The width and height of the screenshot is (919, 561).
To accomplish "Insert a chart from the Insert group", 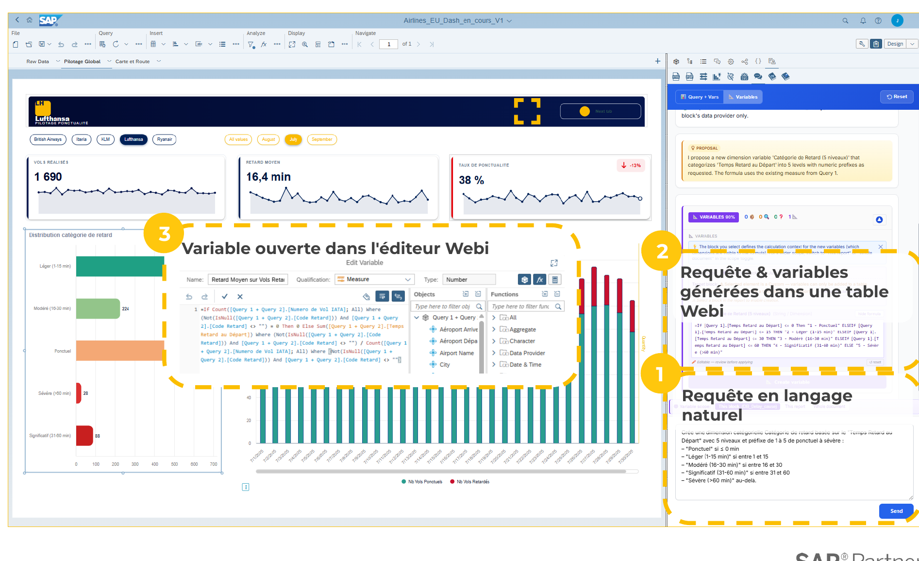I will coord(176,44).
